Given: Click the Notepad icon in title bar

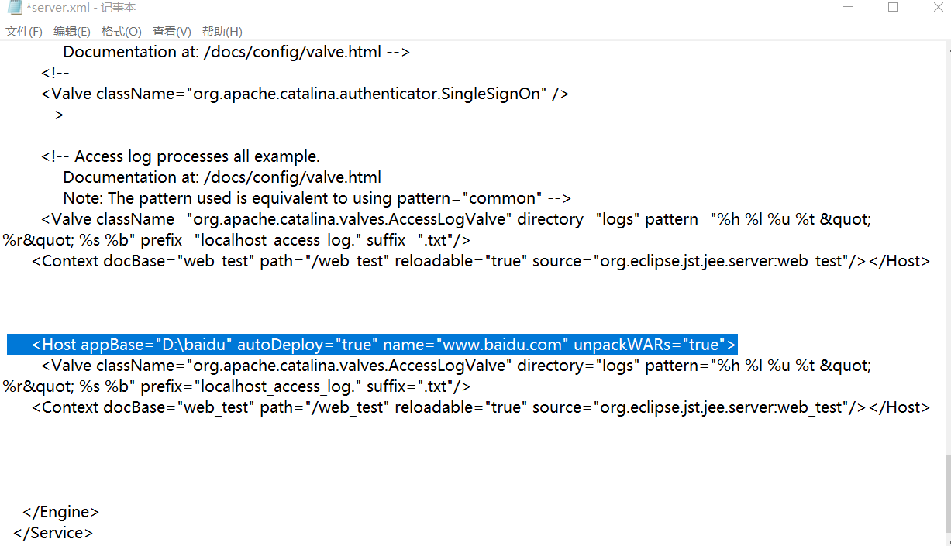Looking at the screenshot, I should click(14, 8).
